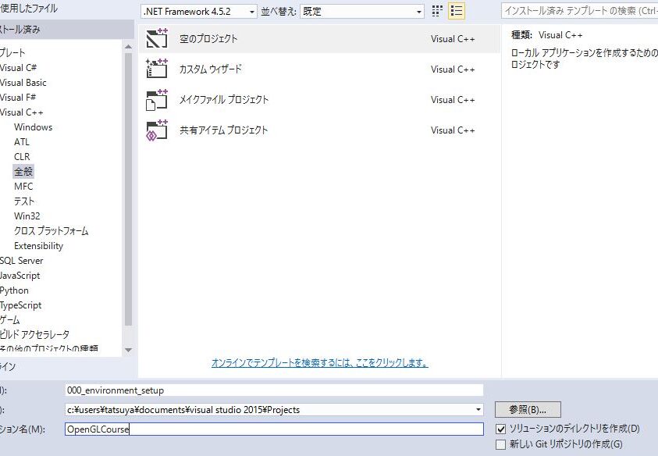
Task: Click the 参照(B)... browse button
Action: tap(528, 410)
